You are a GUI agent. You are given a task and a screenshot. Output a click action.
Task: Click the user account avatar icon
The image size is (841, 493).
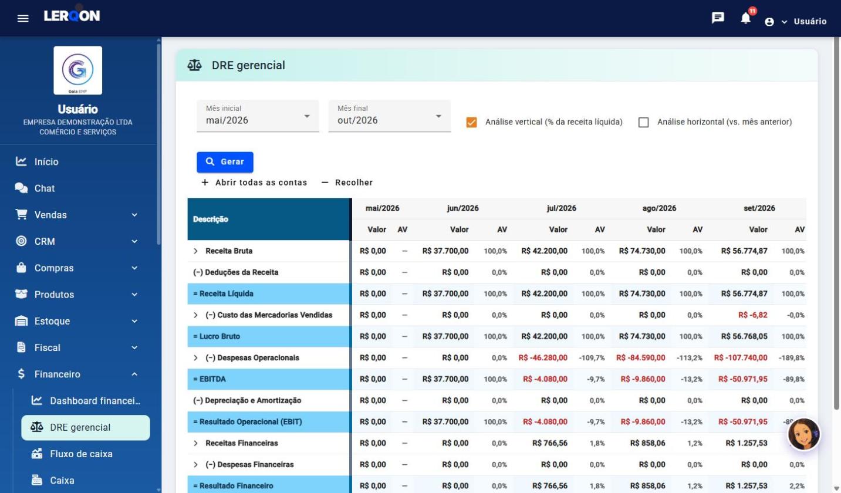(x=769, y=22)
